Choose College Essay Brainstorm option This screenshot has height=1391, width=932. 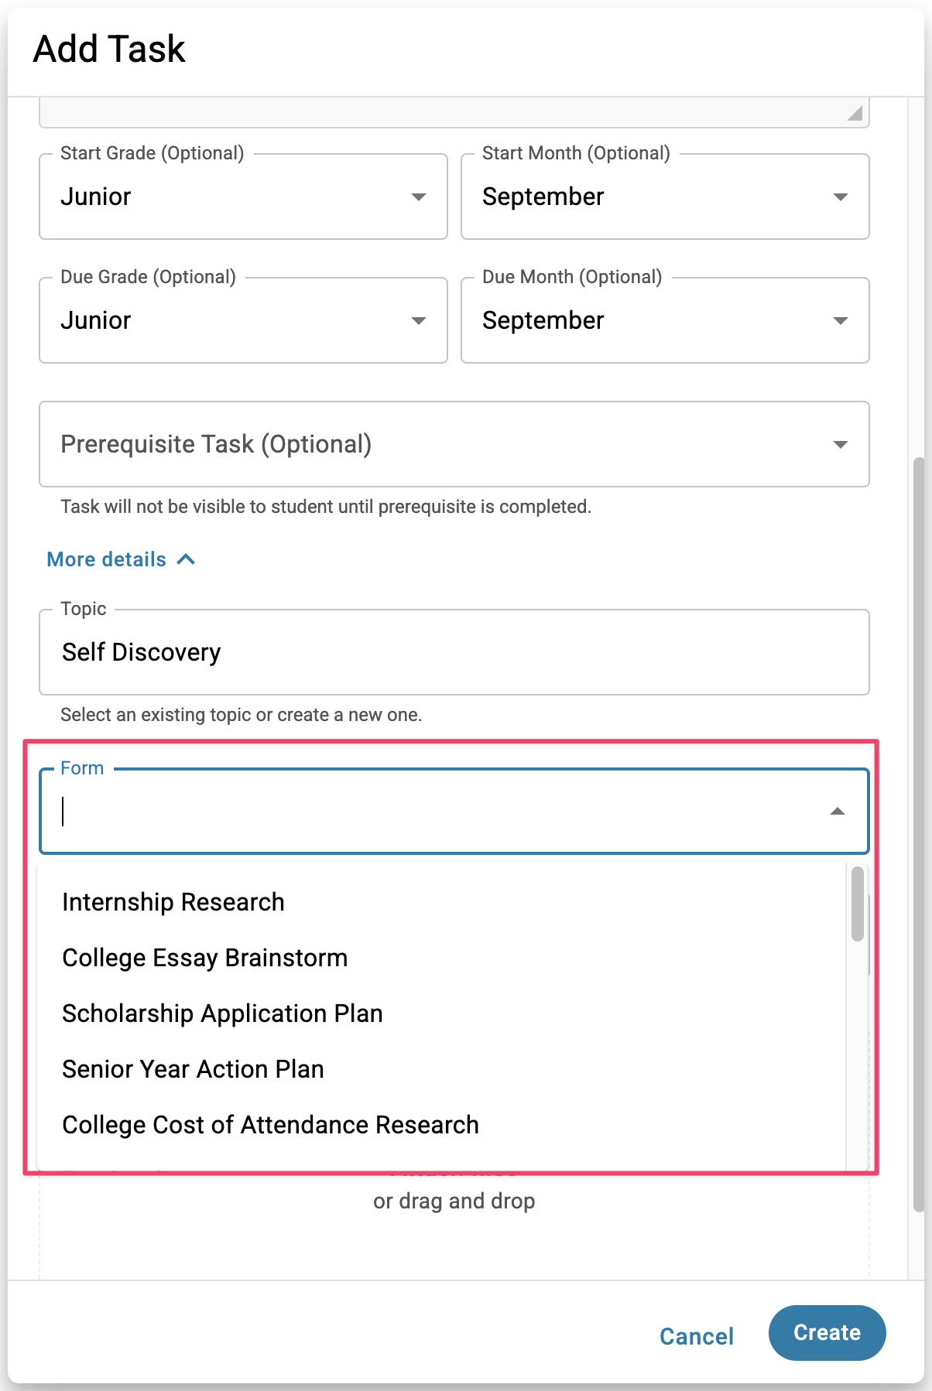tap(205, 958)
